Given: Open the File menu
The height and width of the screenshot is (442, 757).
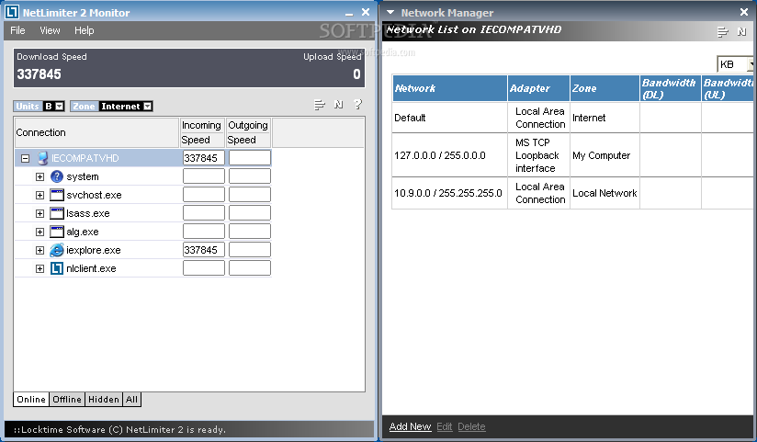Looking at the screenshot, I should click(17, 30).
